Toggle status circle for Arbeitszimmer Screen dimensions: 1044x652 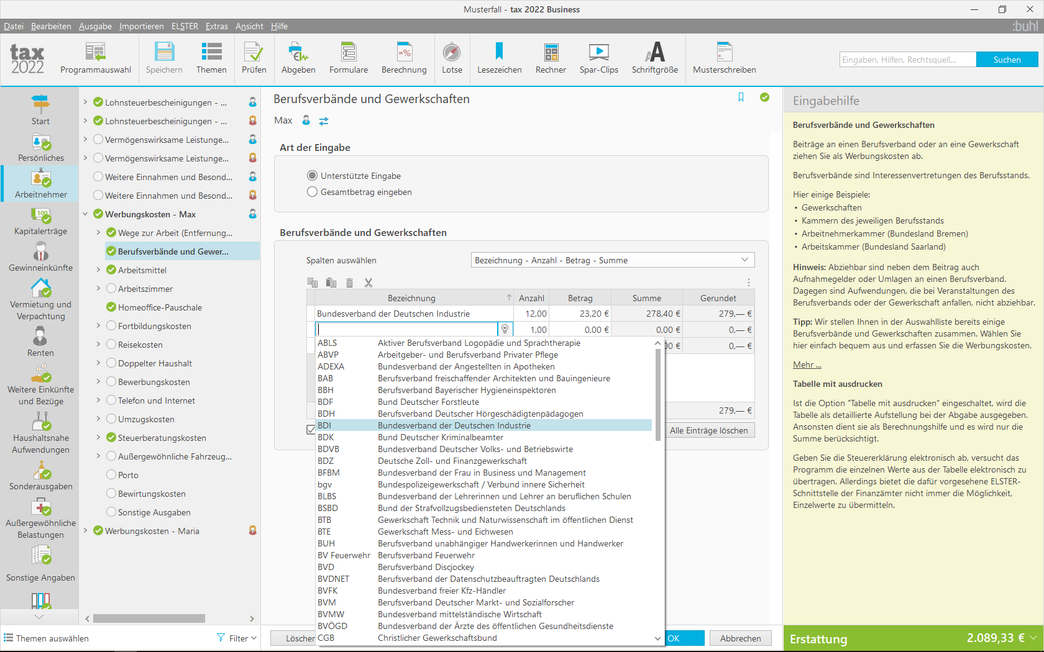(x=111, y=288)
